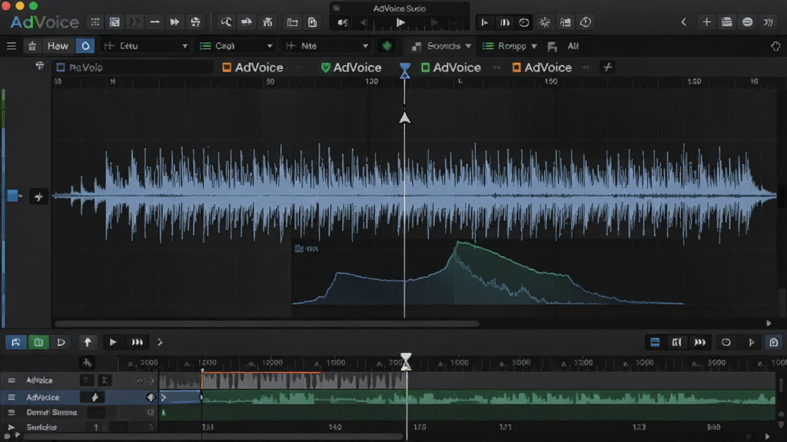Open the Cagh dropdown
787x442 pixels.
tap(236, 46)
